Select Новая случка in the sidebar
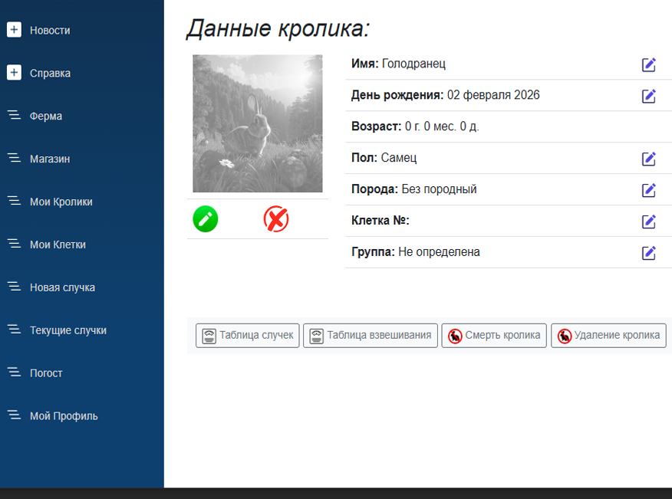The height and width of the screenshot is (499, 672). (x=62, y=288)
